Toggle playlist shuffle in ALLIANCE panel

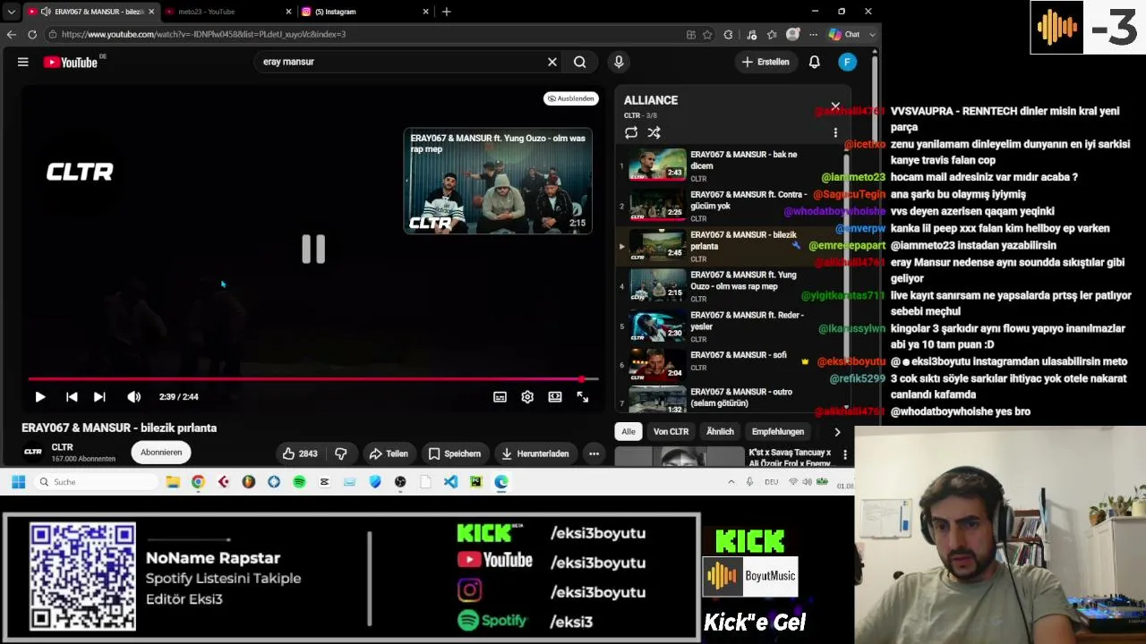tap(654, 132)
